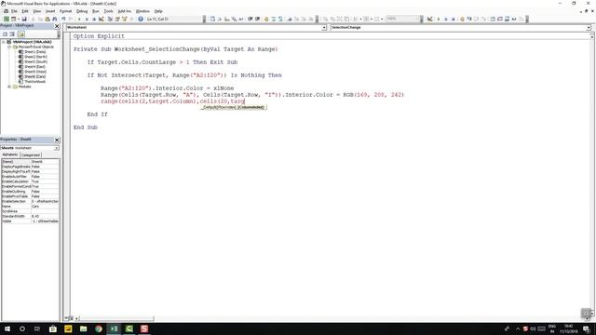Click the Visible property row
This screenshot has width=596, height=335.
coord(31,221)
